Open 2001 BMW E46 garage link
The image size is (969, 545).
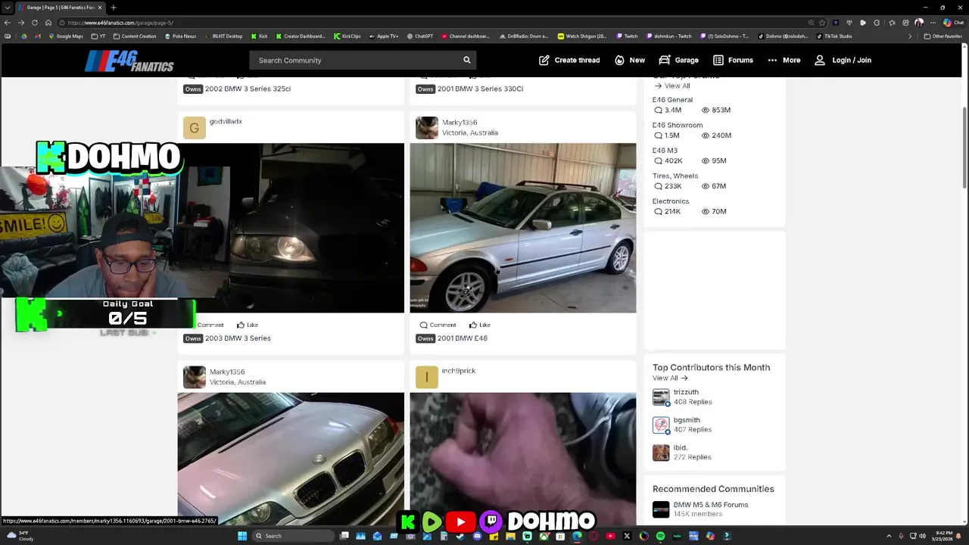(x=463, y=338)
